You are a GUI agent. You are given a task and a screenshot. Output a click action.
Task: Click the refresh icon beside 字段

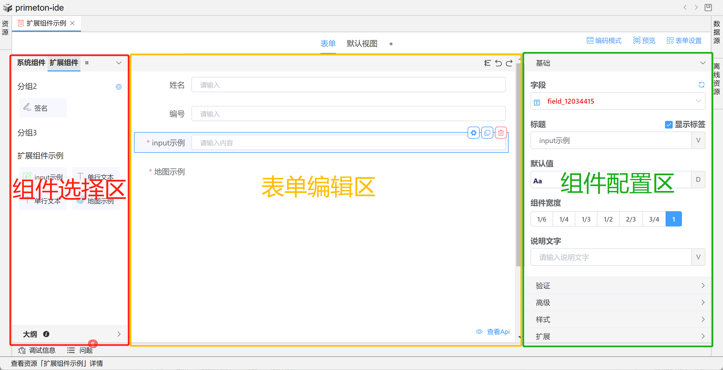[701, 85]
